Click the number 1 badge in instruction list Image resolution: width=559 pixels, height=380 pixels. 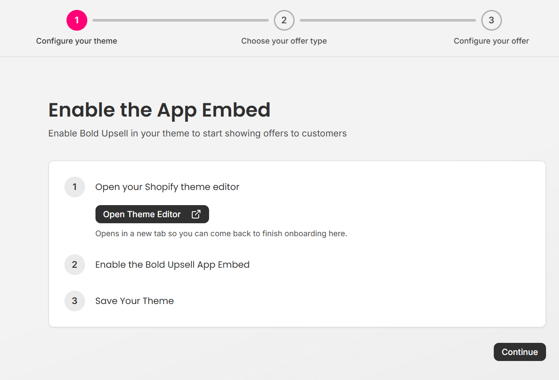coord(75,187)
